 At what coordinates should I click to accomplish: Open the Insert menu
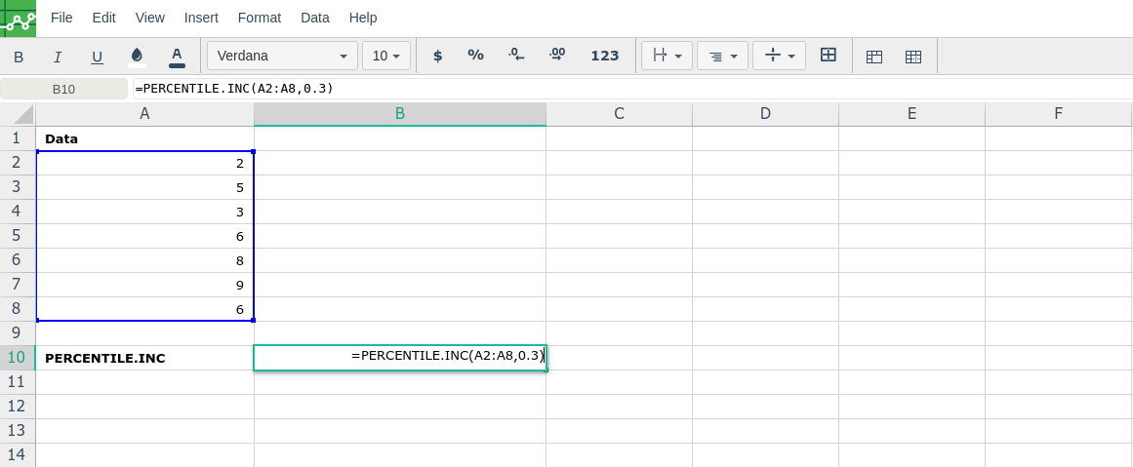(x=201, y=18)
